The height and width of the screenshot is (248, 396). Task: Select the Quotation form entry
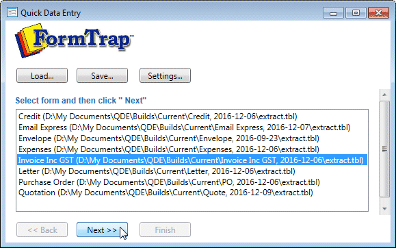click(192, 193)
